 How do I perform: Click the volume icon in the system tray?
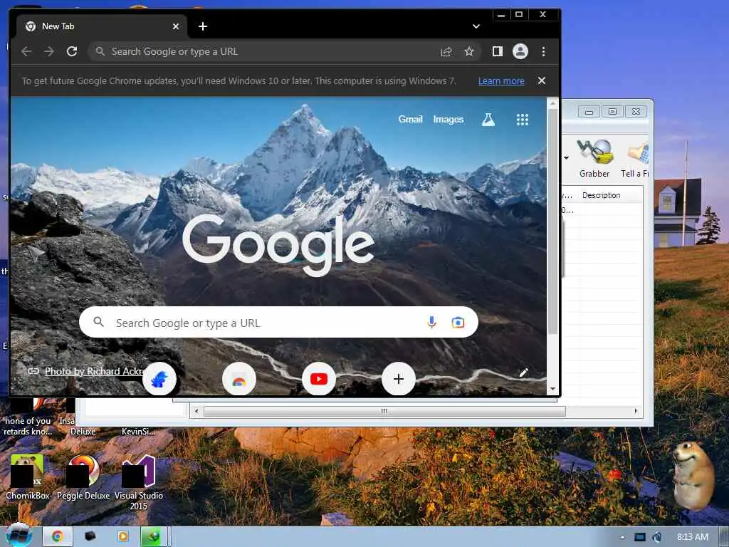pos(657,537)
